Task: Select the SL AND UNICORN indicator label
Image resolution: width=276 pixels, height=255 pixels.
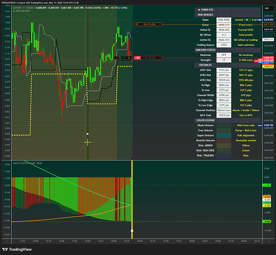Action: pos(21,11)
